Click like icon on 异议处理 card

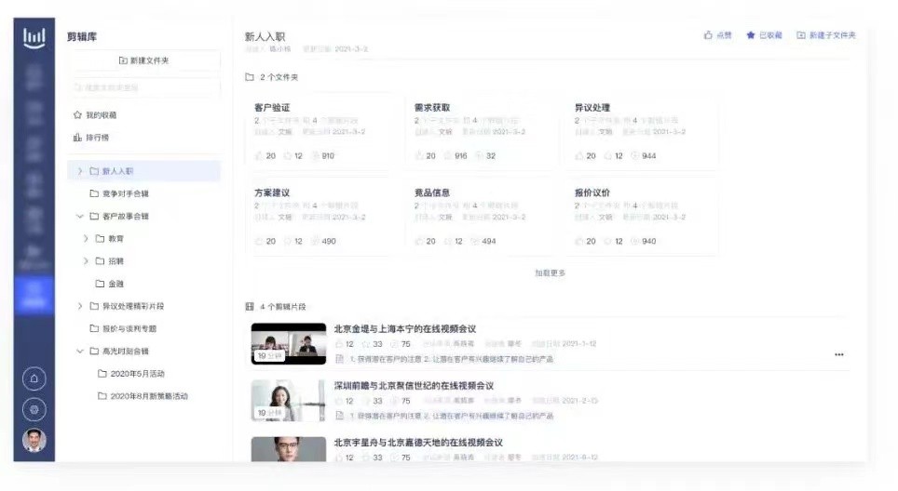(x=579, y=155)
